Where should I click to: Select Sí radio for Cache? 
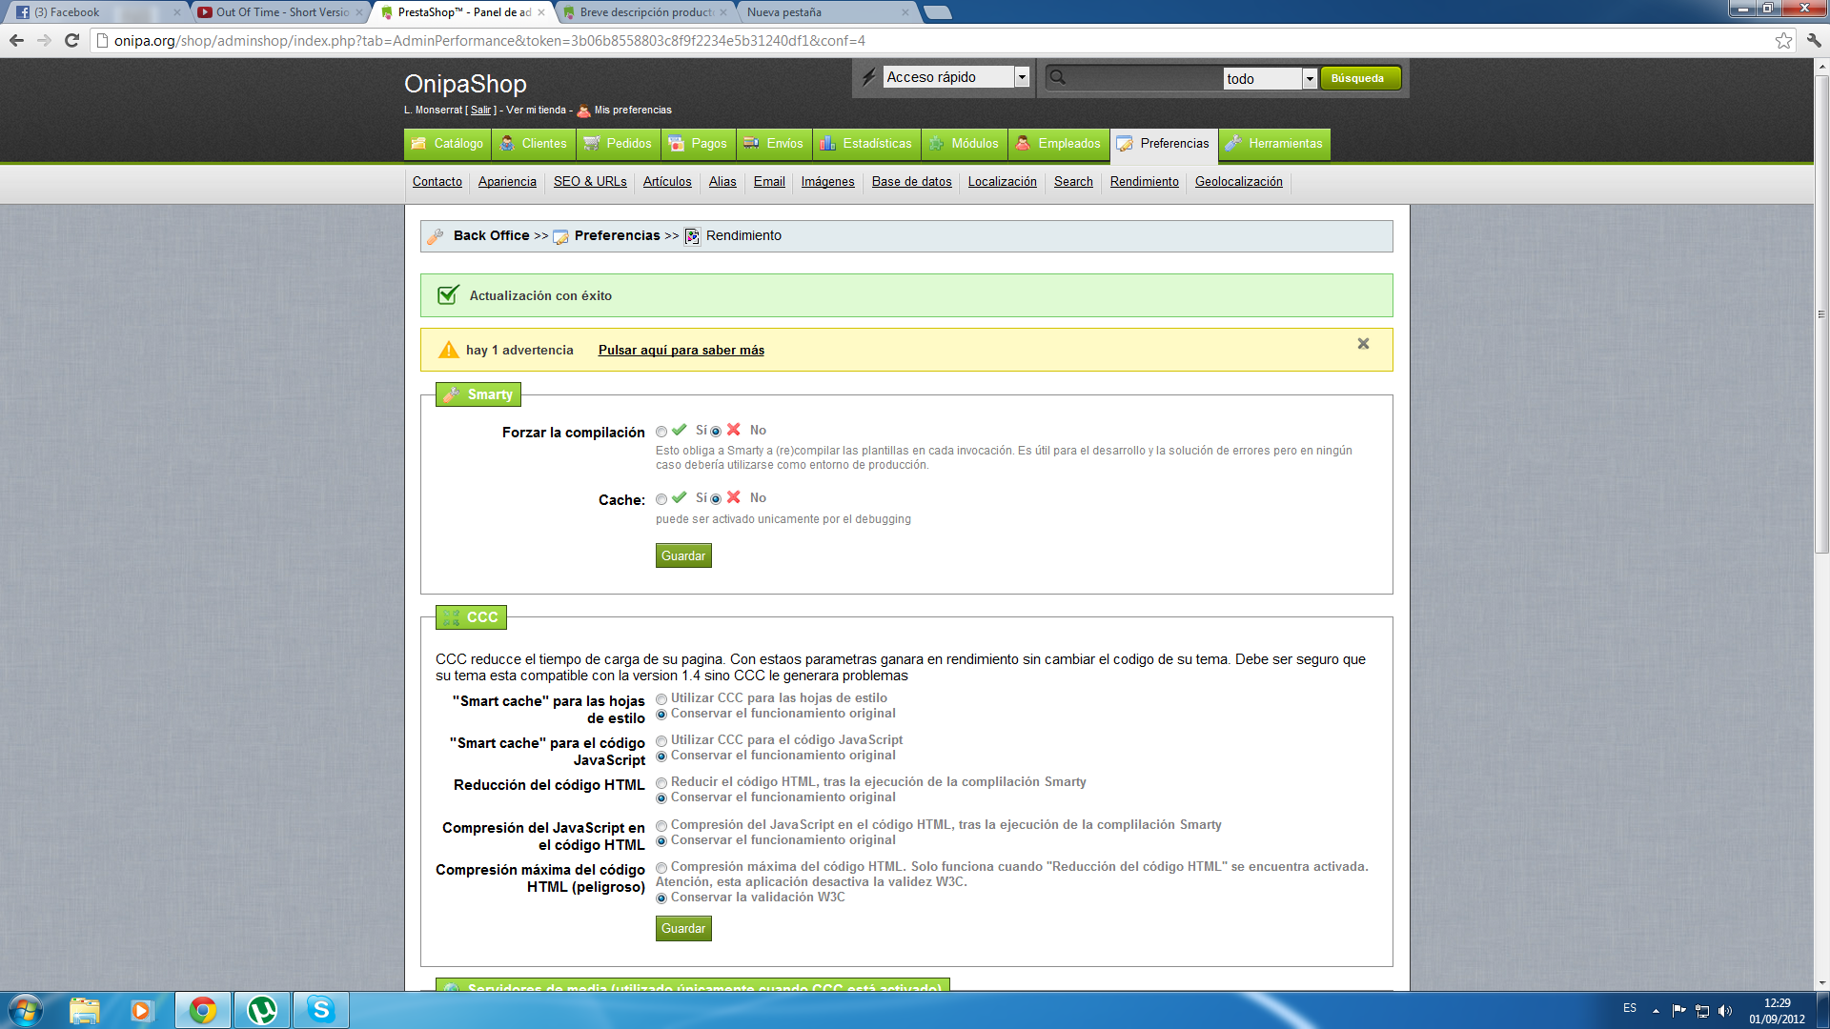click(661, 499)
